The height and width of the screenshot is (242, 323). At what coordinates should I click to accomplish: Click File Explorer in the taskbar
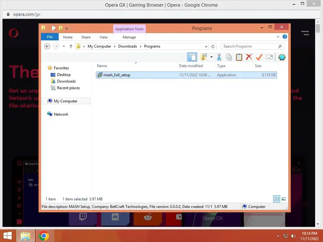26,236
